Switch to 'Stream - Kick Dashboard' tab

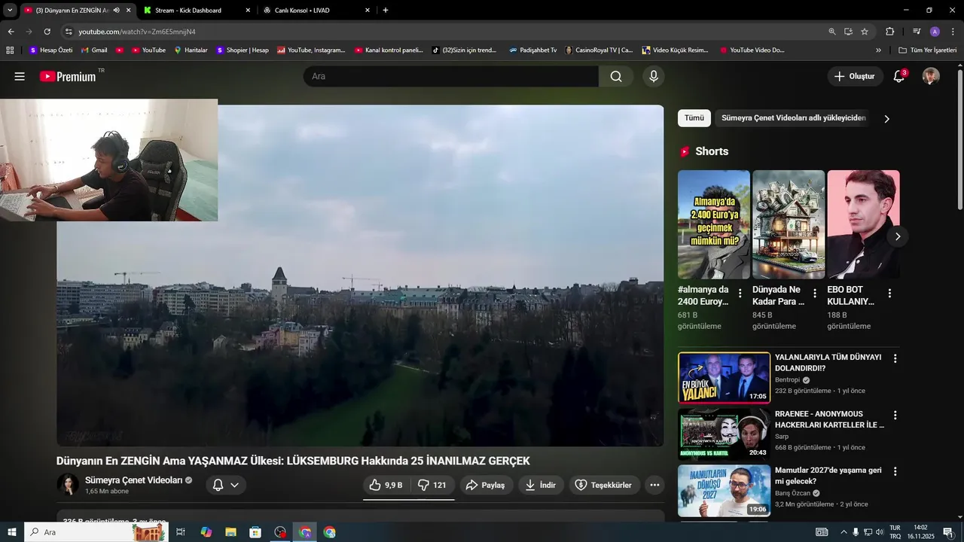[188, 11]
